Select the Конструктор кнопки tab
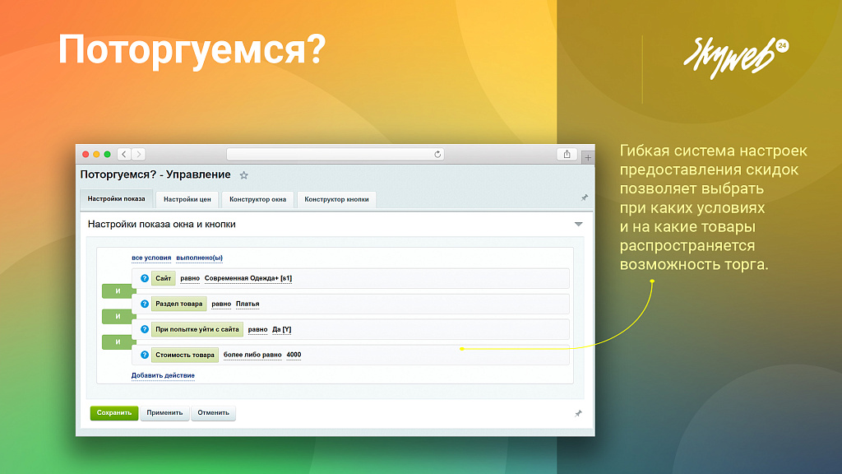842x474 pixels. click(x=336, y=199)
